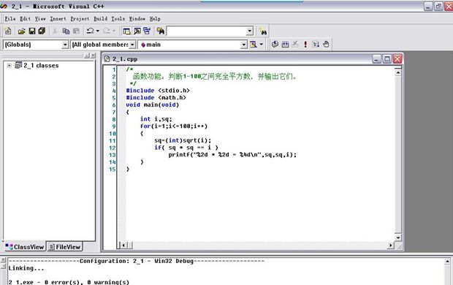Click the Search icon right of Find box
Image resolution: width=453 pixels, height=285 pixels.
pyautogui.click(x=263, y=31)
